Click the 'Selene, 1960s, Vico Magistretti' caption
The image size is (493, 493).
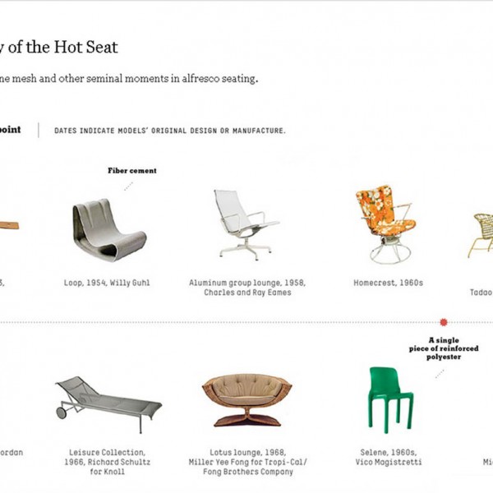pos(389,457)
